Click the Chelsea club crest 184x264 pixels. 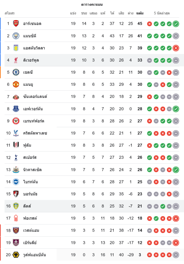(16, 72)
